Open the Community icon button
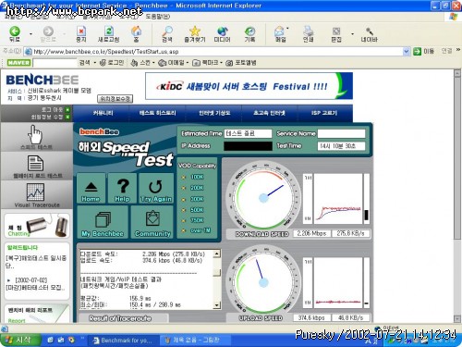This screenshot has width=462, height=347. [152, 222]
